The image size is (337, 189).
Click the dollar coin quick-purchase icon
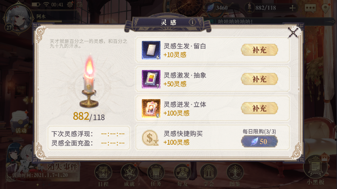pos(150,138)
